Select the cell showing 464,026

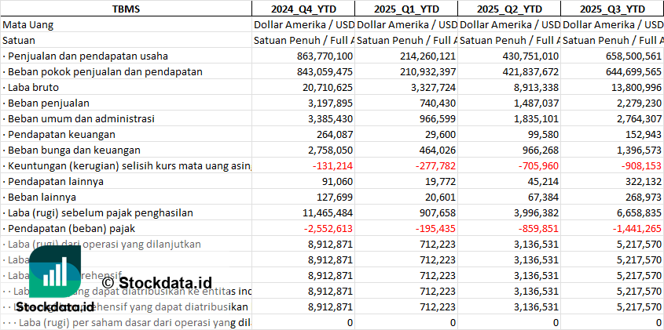(x=436, y=150)
